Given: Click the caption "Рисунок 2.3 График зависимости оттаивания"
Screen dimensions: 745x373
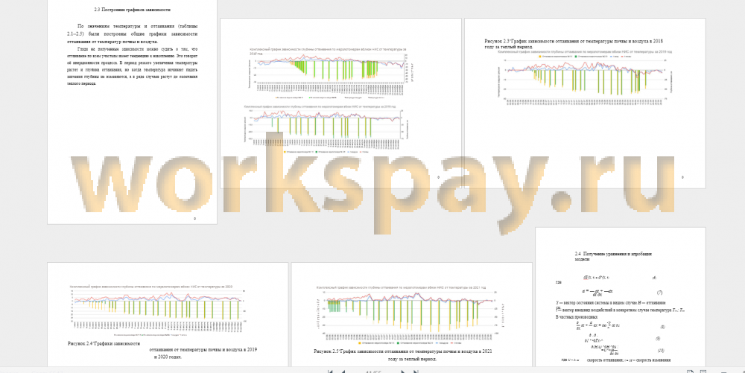Looking at the screenshot, I should (573, 44).
